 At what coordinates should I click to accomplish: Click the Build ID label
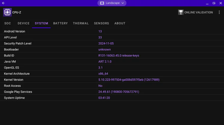point(9,56)
